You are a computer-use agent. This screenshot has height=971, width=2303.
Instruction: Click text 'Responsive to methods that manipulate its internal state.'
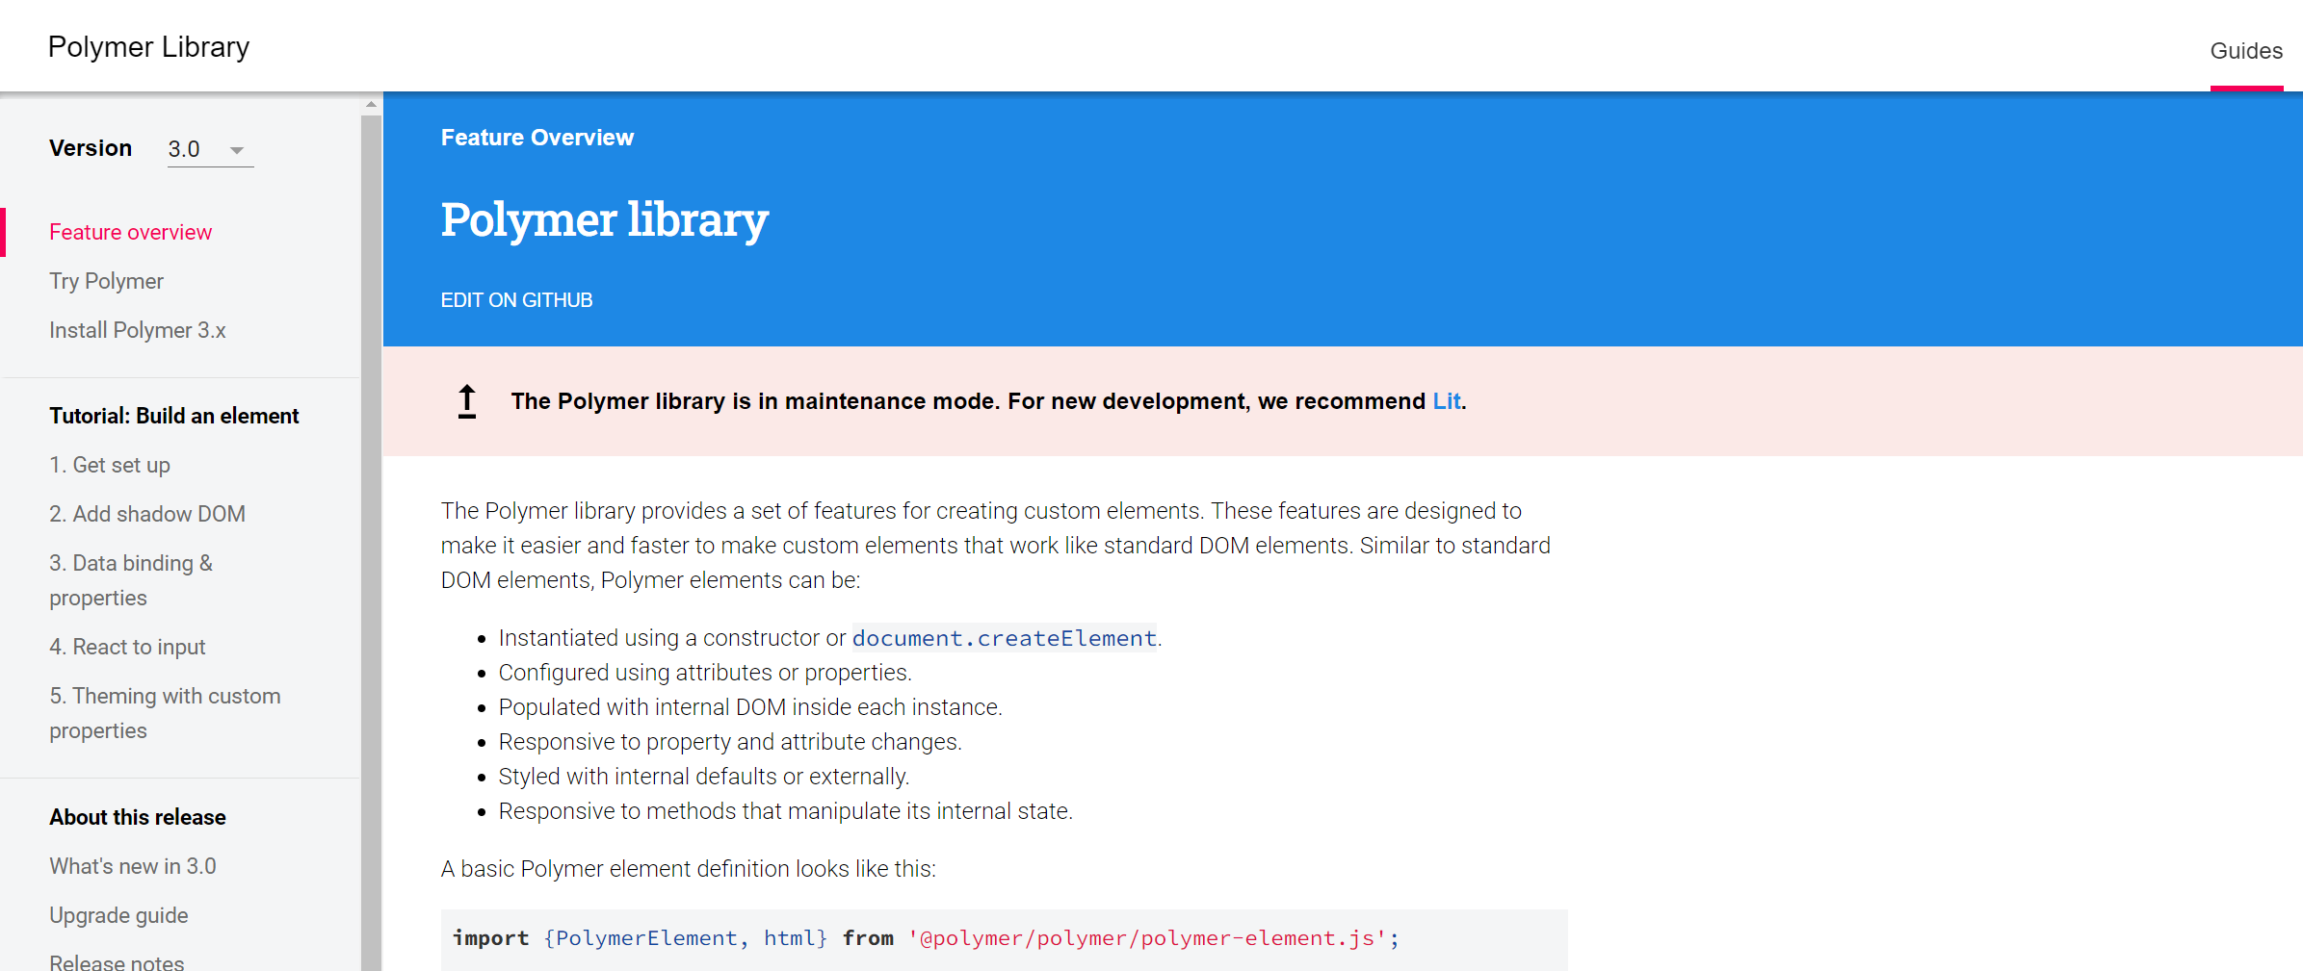tap(786, 811)
